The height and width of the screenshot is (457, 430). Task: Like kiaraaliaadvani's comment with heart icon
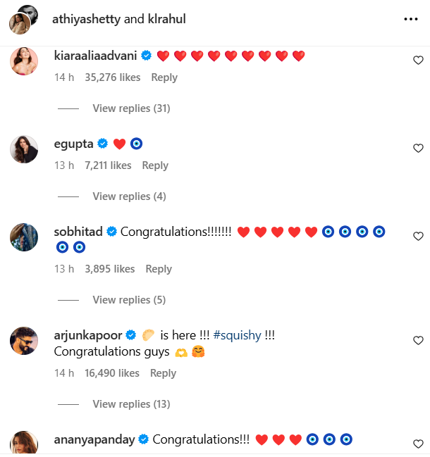point(418,61)
